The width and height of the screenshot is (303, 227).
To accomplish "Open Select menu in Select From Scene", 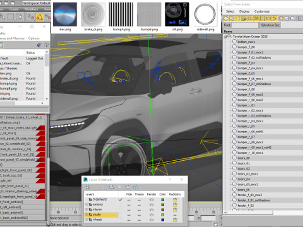I will tap(230, 11).
